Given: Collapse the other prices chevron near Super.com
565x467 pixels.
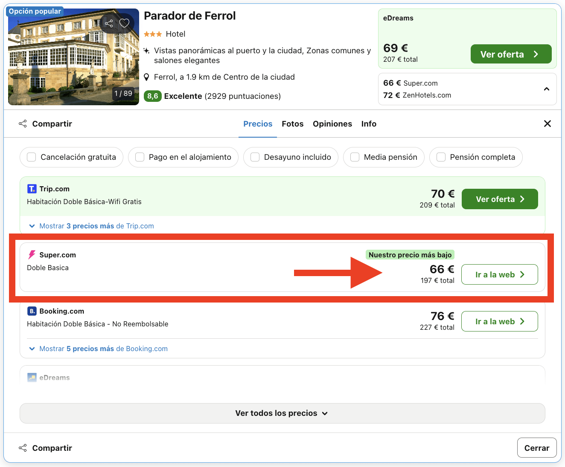Looking at the screenshot, I should coord(547,89).
